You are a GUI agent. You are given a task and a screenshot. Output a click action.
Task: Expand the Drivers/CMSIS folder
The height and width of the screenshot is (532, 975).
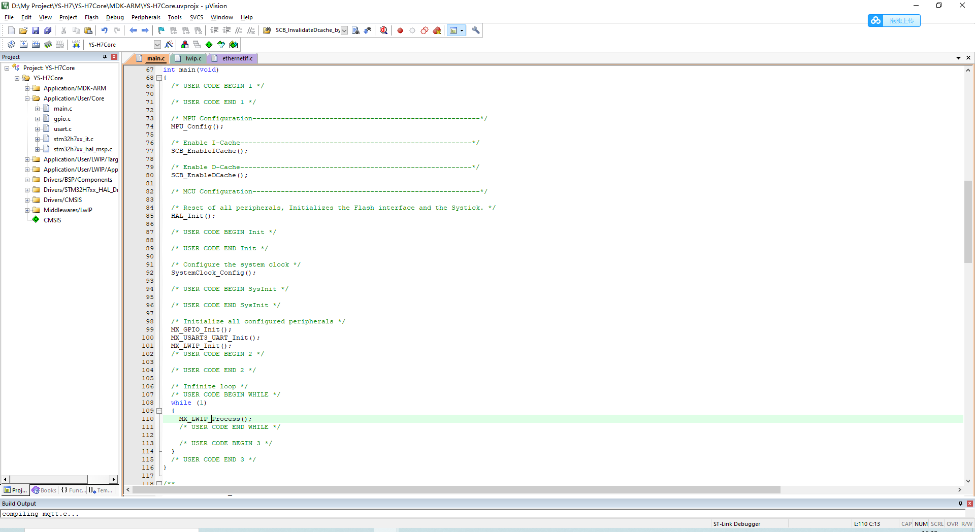tap(27, 200)
